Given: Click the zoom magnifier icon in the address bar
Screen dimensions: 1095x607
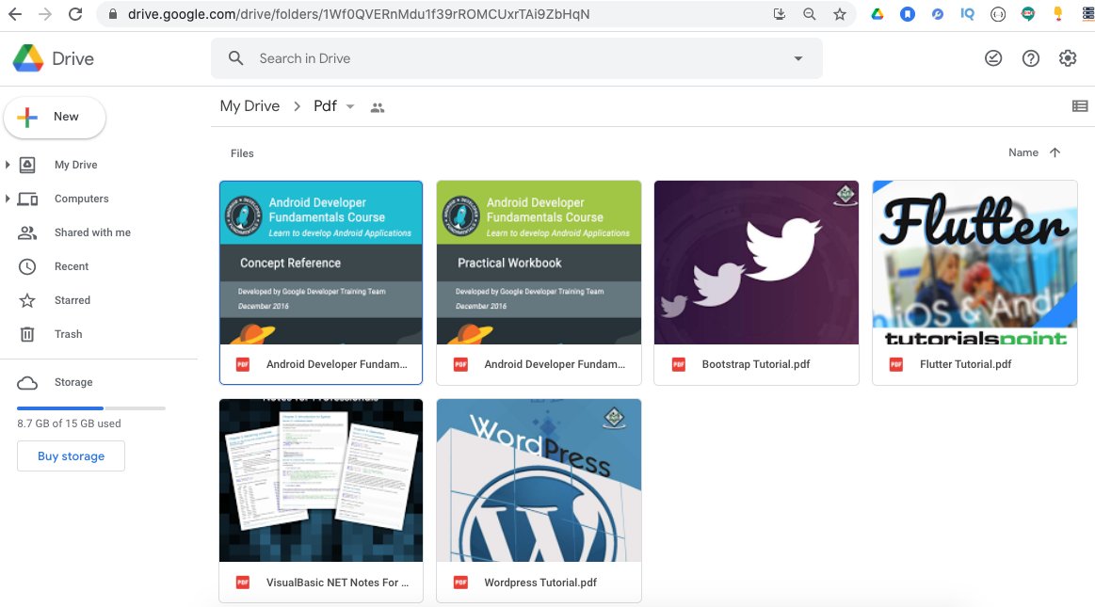Looking at the screenshot, I should pyautogui.click(x=810, y=14).
